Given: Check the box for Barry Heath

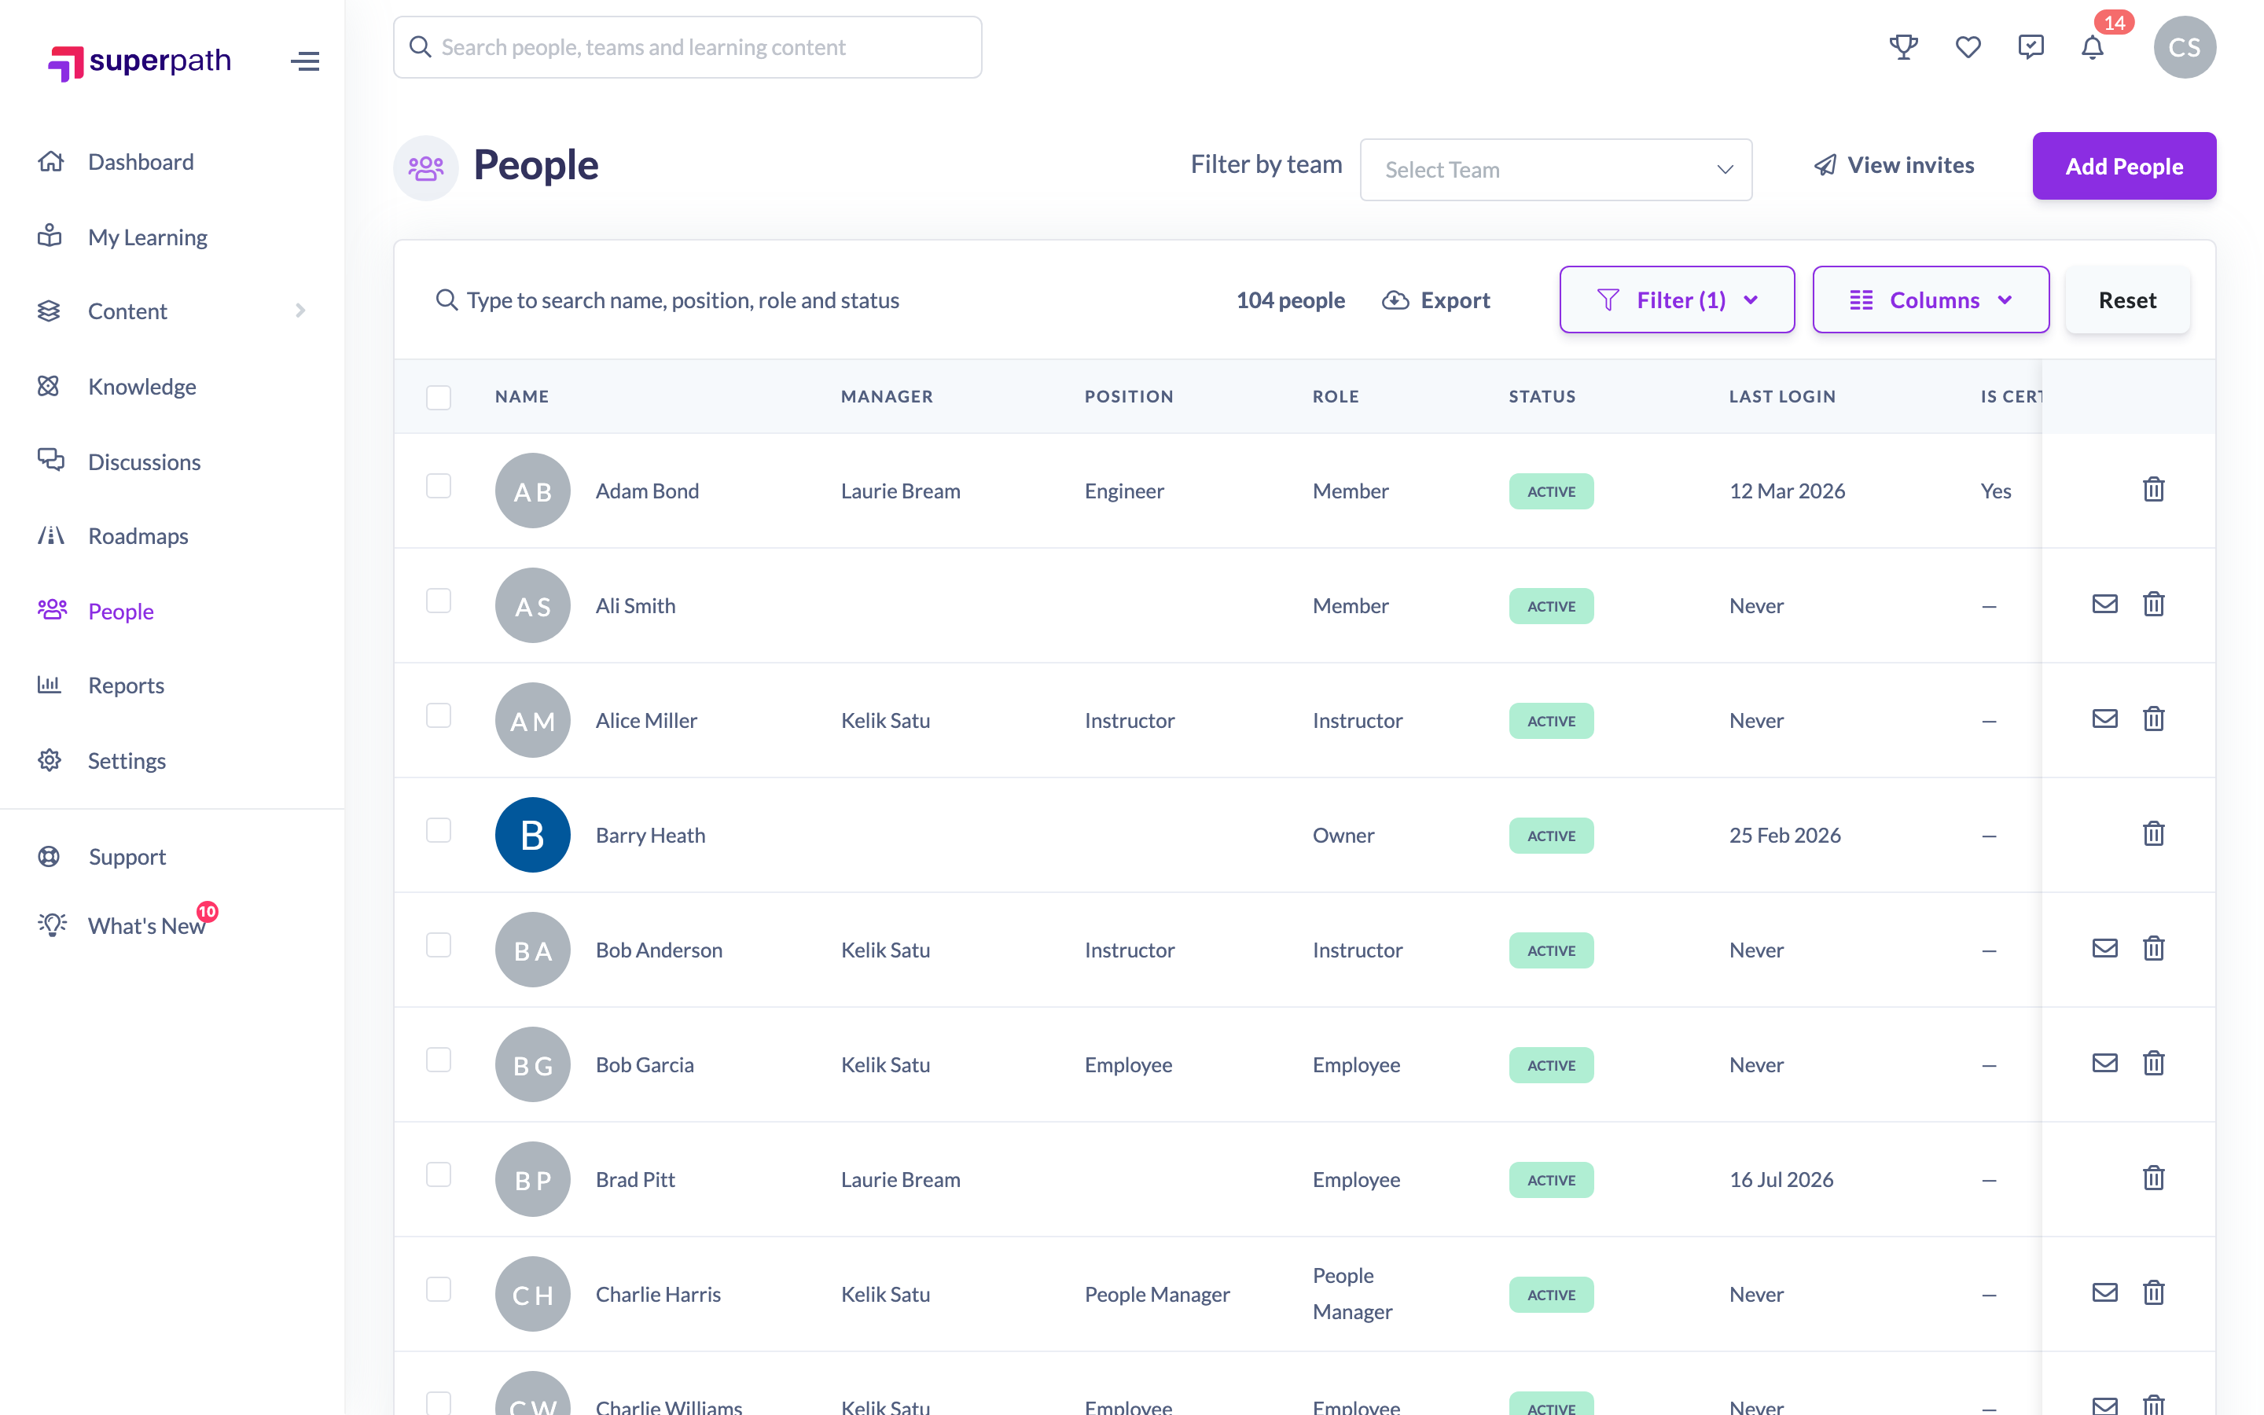Looking at the screenshot, I should point(438,830).
